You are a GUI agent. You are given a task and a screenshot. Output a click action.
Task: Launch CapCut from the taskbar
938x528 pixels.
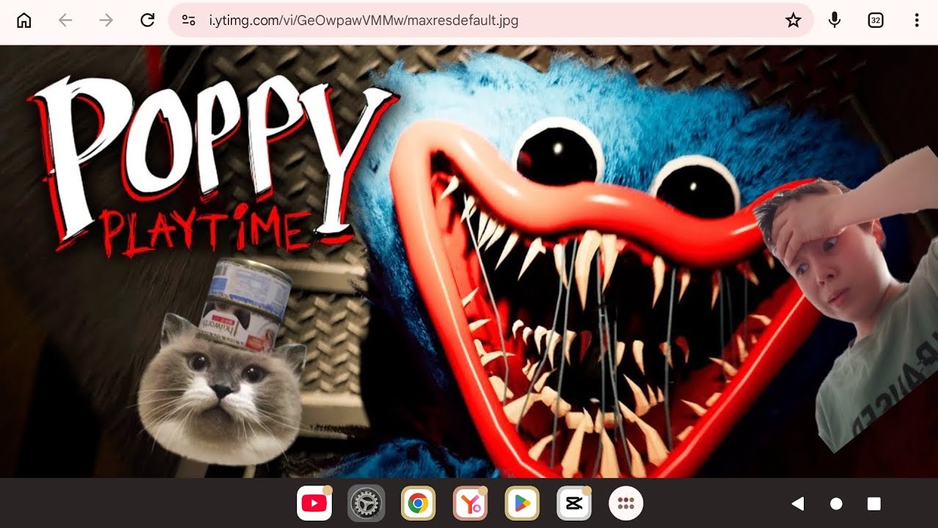(574, 504)
